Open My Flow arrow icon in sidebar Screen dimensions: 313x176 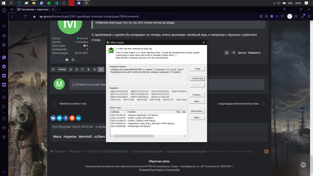(x=4, y=106)
